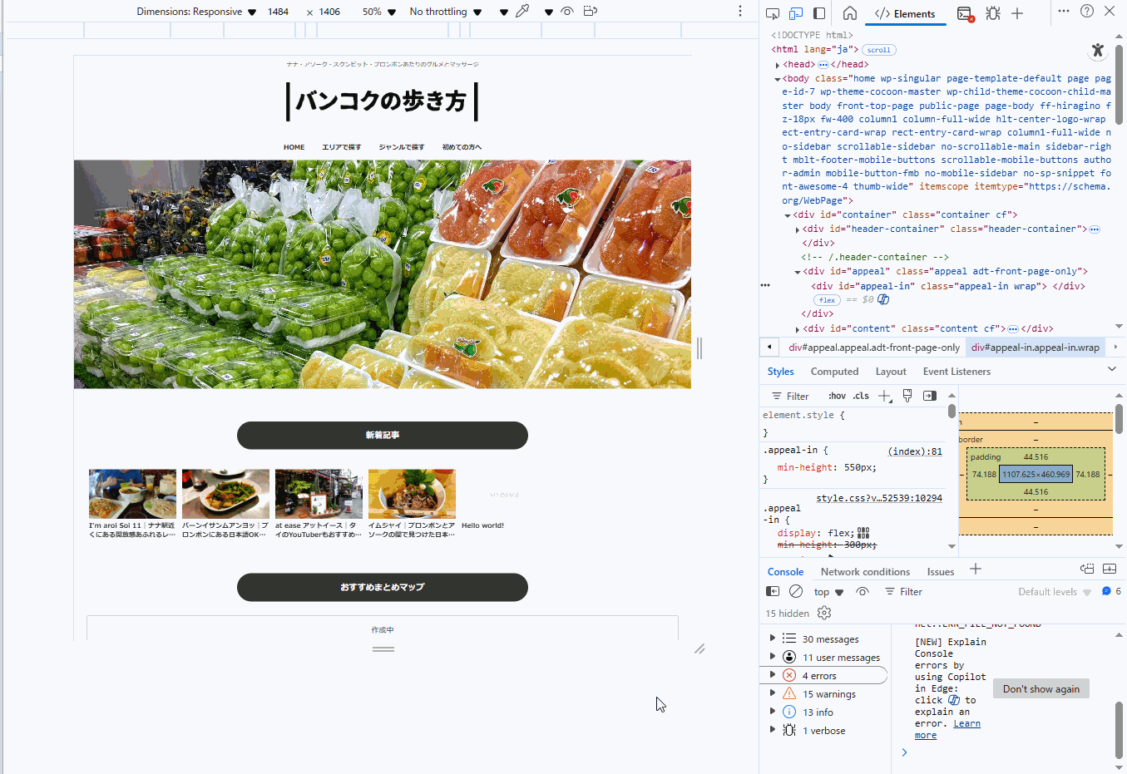Expand the div#content node

pyautogui.click(x=798, y=329)
